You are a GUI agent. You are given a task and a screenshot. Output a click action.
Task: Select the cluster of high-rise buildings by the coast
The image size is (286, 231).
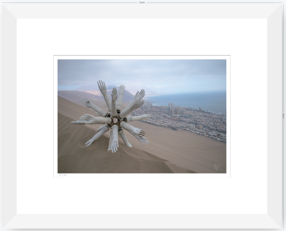tap(174, 109)
